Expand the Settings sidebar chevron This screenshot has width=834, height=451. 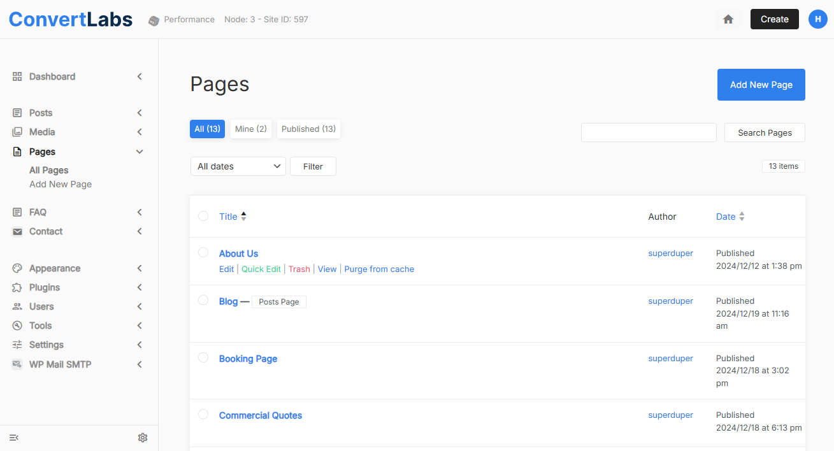(140, 345)
